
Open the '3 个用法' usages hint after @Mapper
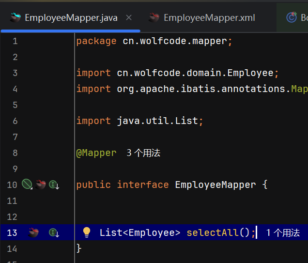pos(143,153)
